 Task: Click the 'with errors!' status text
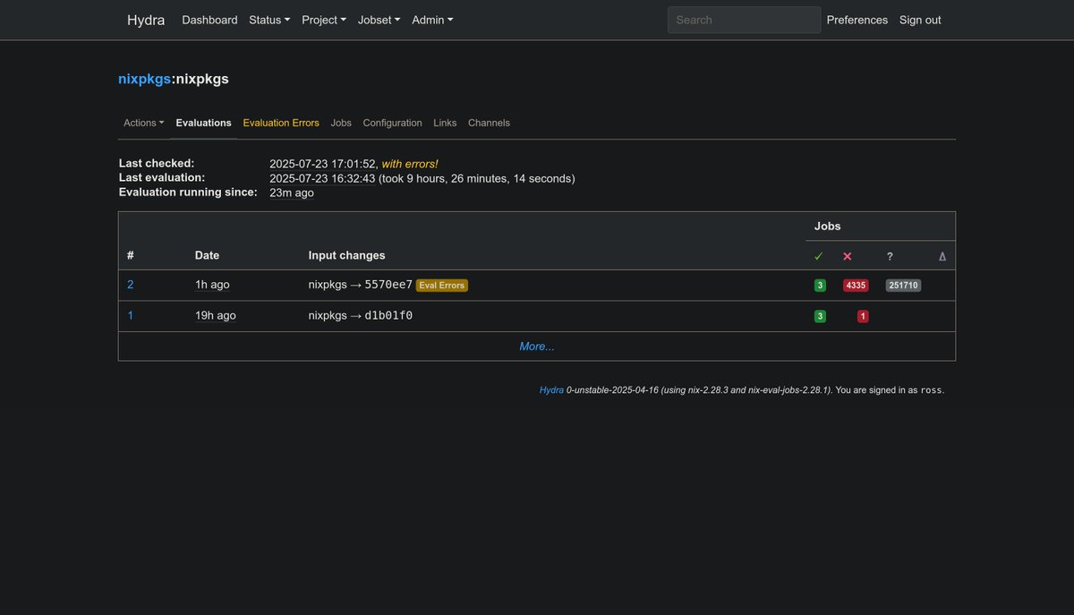(x=410, y=164)
